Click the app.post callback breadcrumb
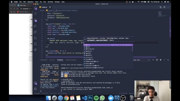 point(67,10)
